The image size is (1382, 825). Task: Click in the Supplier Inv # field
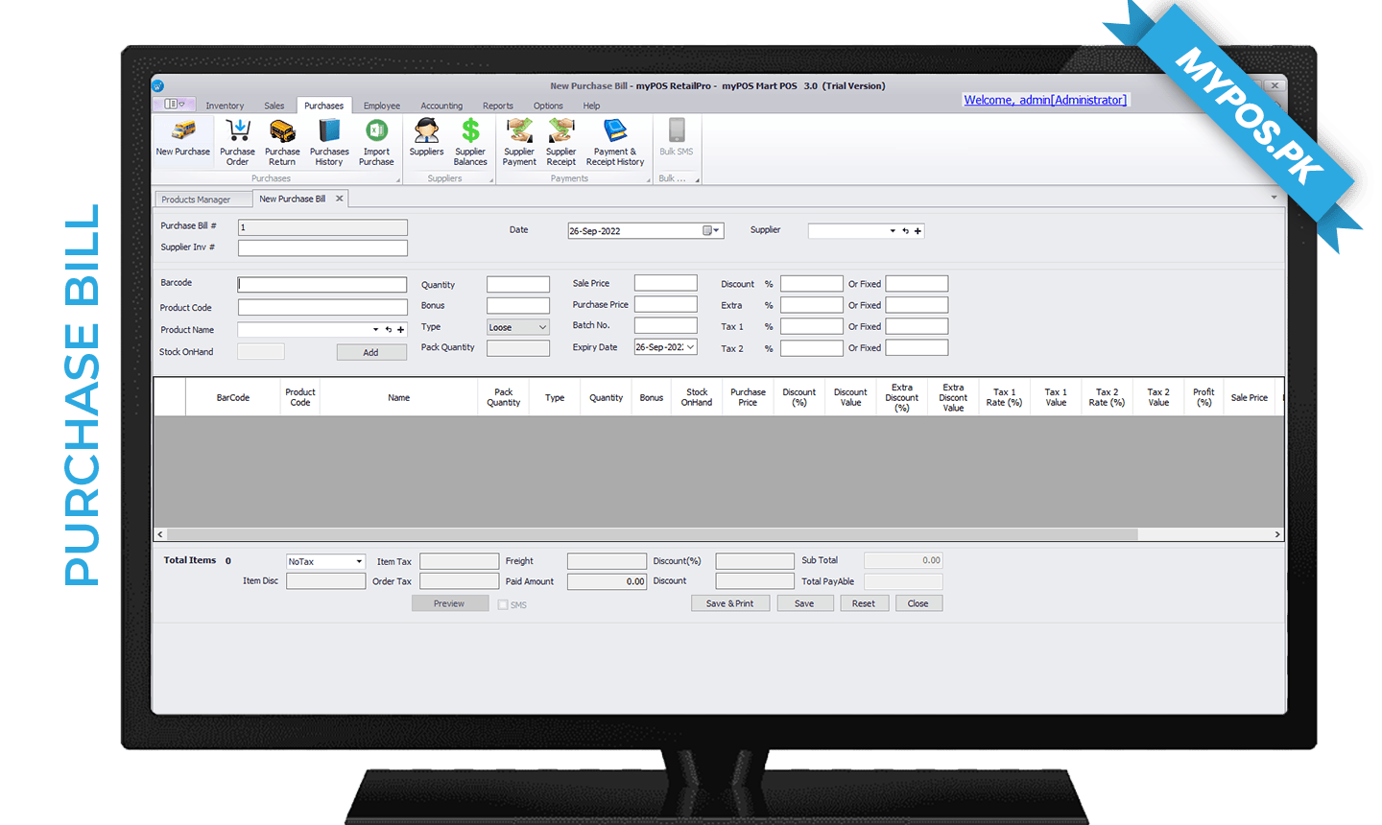322,247
